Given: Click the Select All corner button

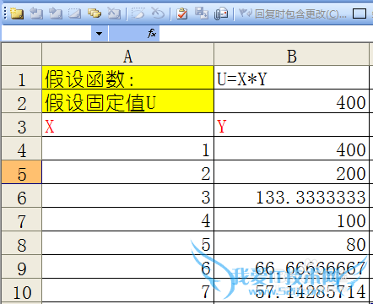Looking at the screenshot, I should click(22, 54).
